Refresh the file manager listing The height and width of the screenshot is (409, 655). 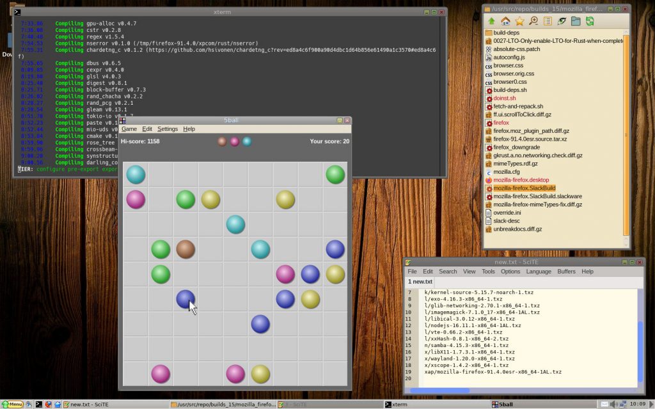[590, 21]
